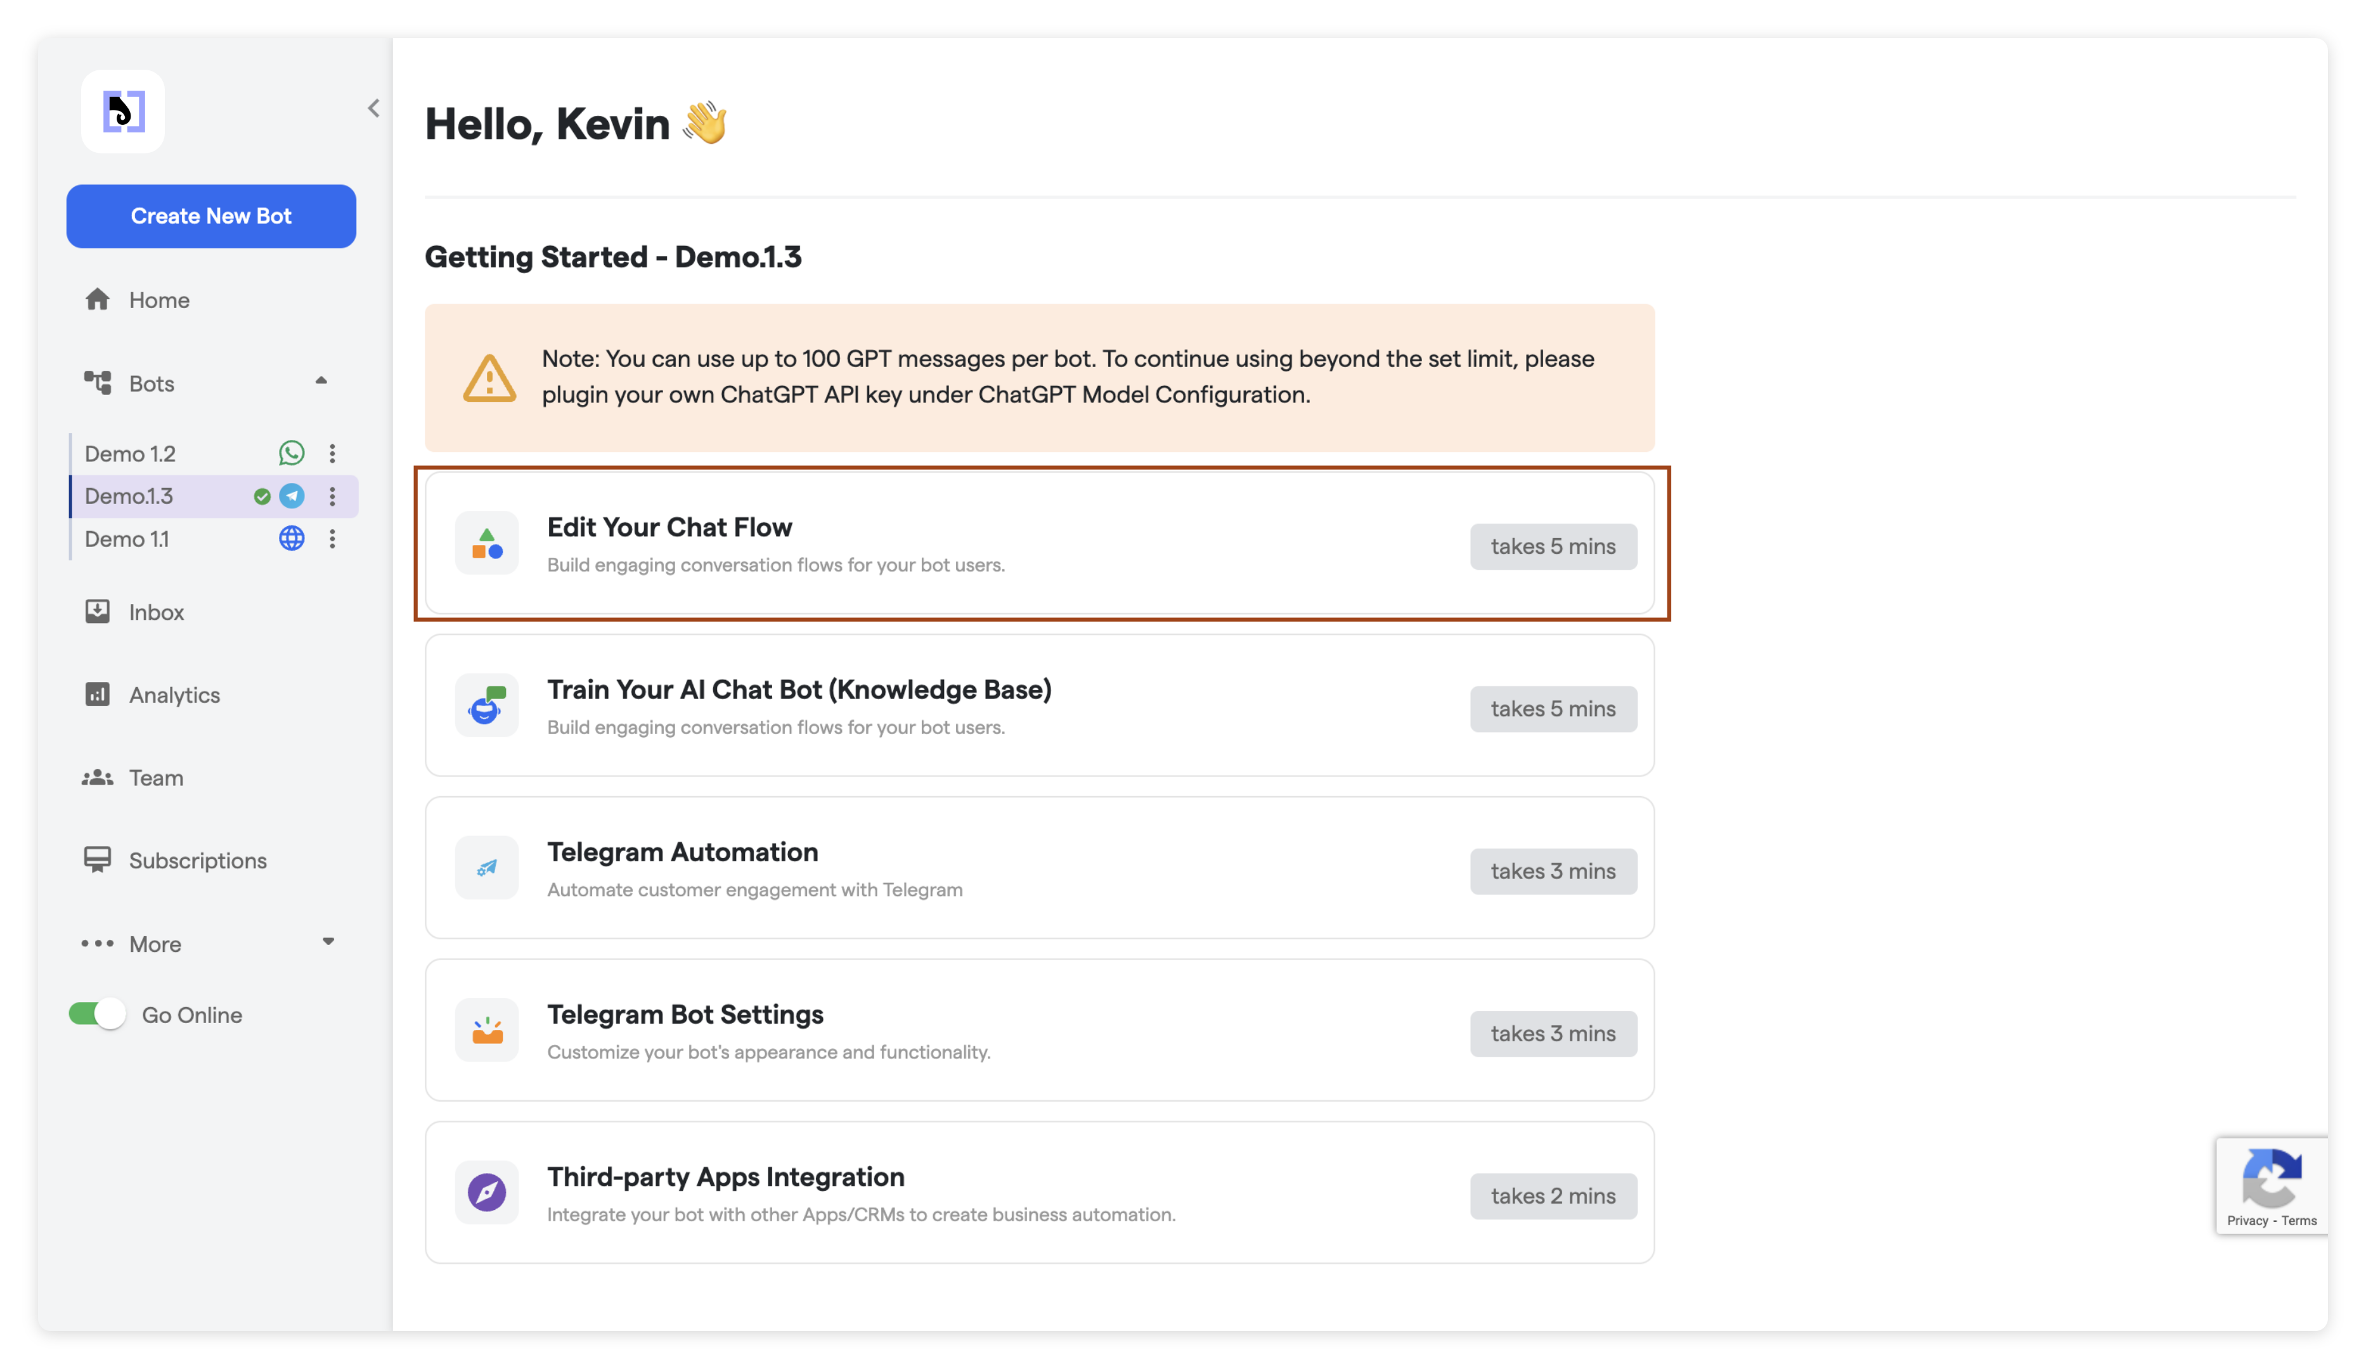The image size is (2366, 1369).
Task: Open three-dot menu for Demo 1.2 bot
Action: pos(332,453)
